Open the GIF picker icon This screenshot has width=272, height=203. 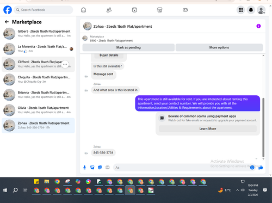(x=108, y=168)
